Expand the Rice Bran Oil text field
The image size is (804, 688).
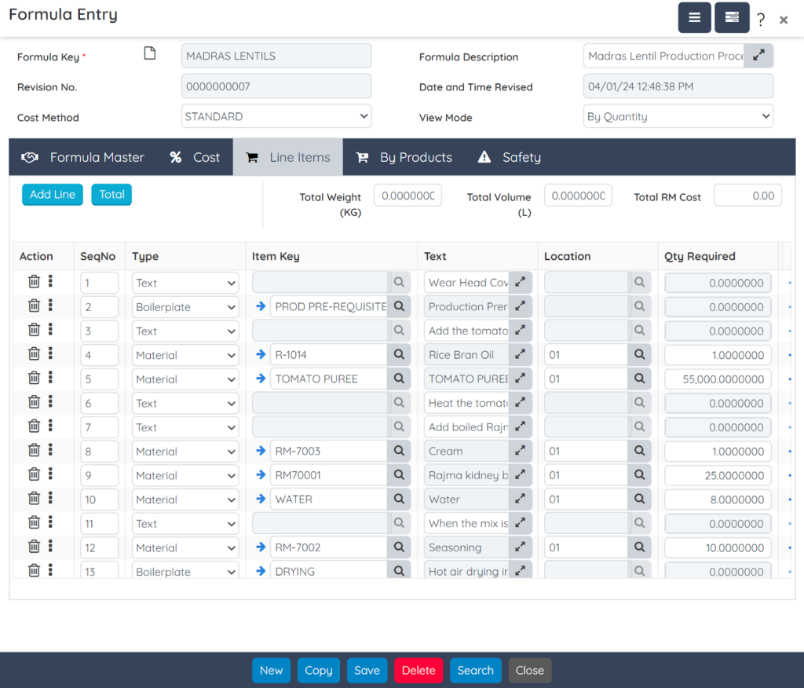click(x=520, y=355)
